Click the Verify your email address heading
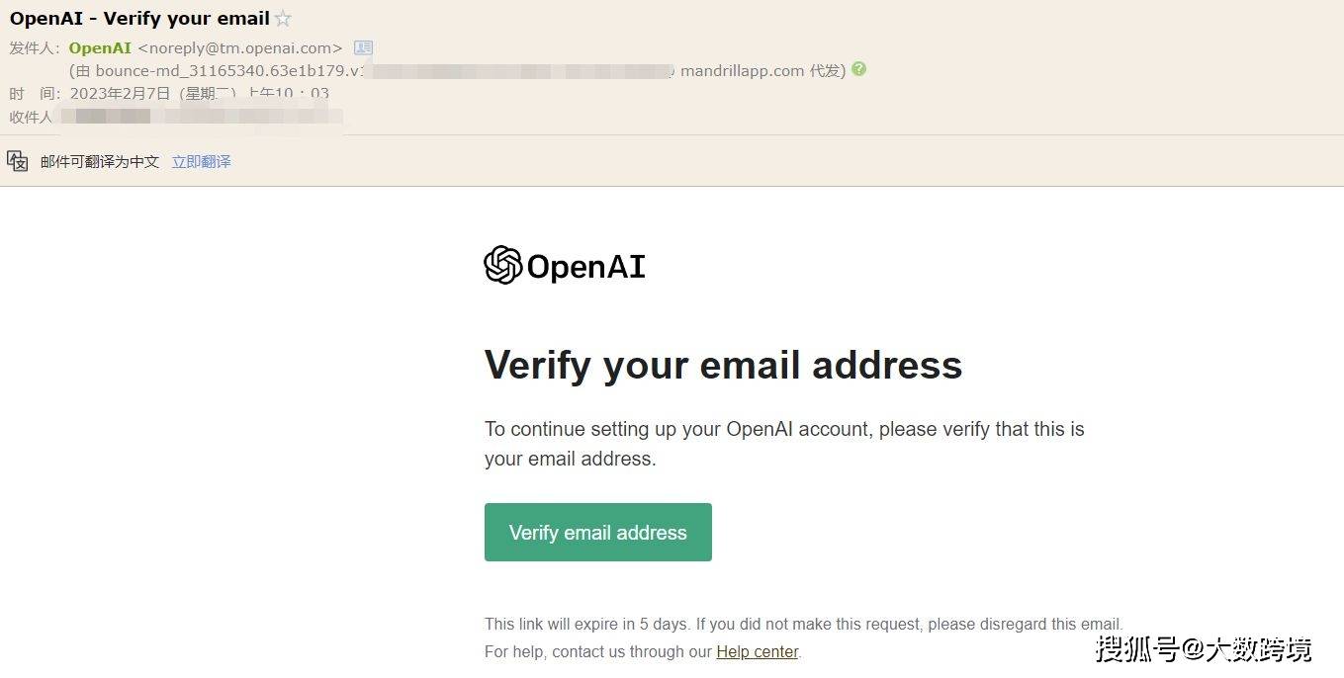Screen dimensions: 1344x678 click(723, 365)
